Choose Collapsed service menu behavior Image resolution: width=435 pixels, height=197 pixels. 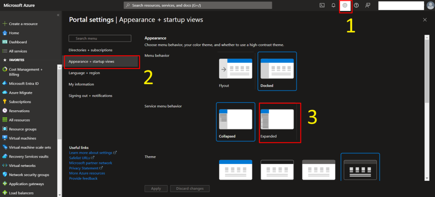(235, 122)
